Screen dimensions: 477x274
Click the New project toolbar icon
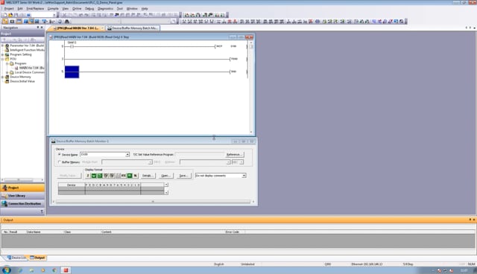coord(5,15)
